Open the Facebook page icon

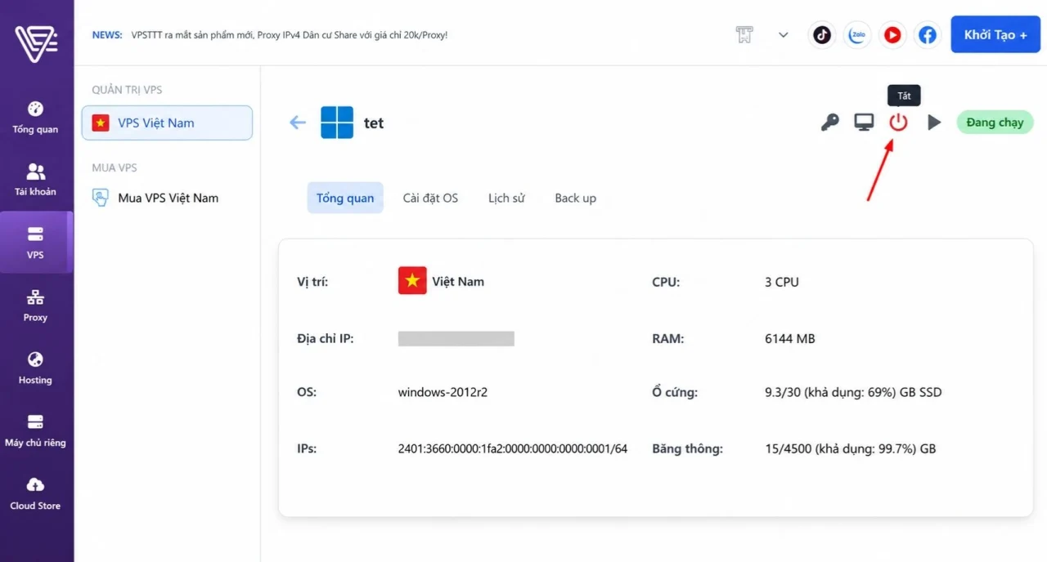tap(928, 35)
